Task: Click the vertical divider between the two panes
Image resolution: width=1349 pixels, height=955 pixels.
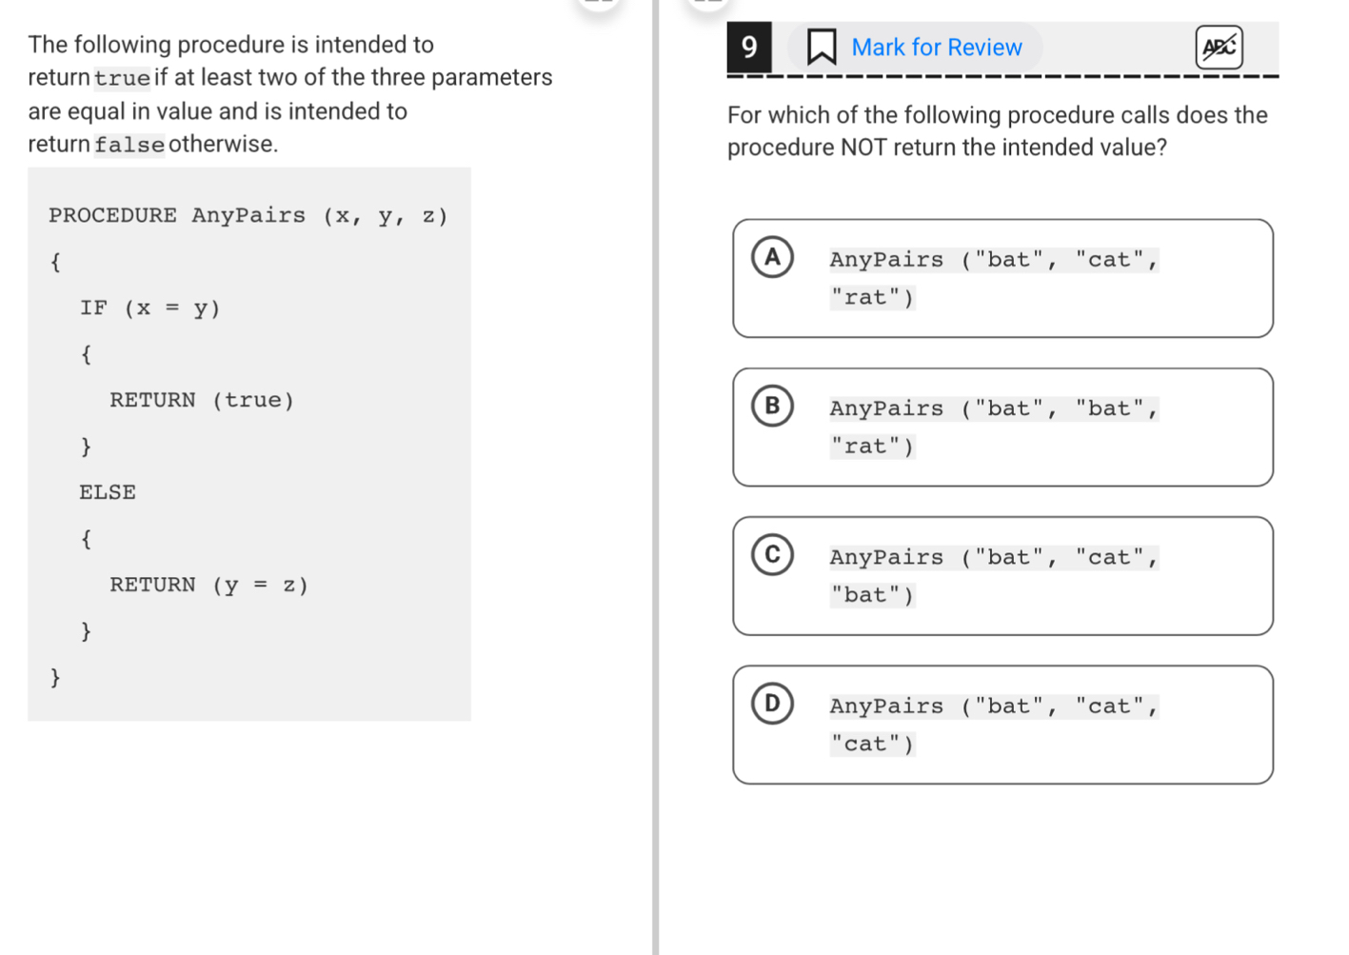Action: (655, 476)
